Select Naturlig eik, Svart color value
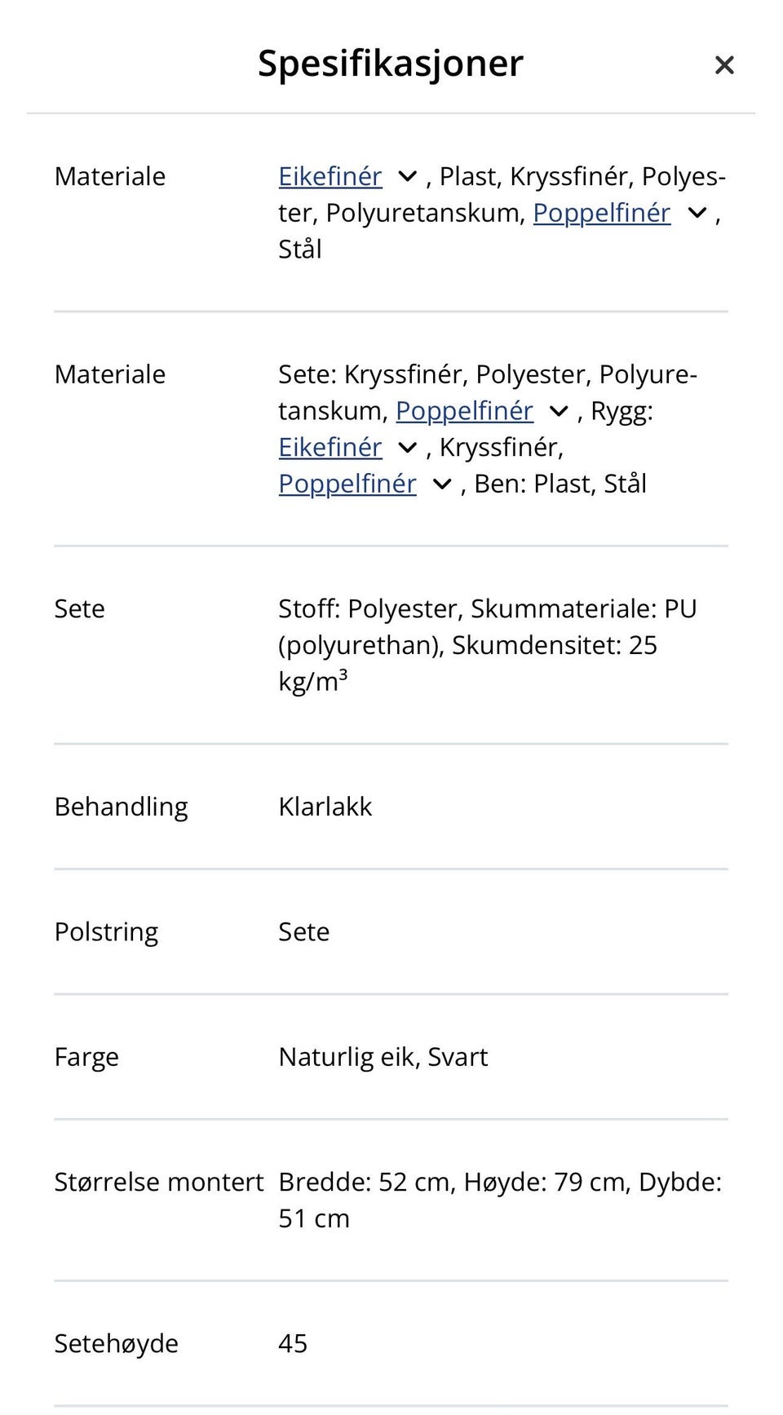The width and height of the screenshot is (783, 1415). [383, 1057]
